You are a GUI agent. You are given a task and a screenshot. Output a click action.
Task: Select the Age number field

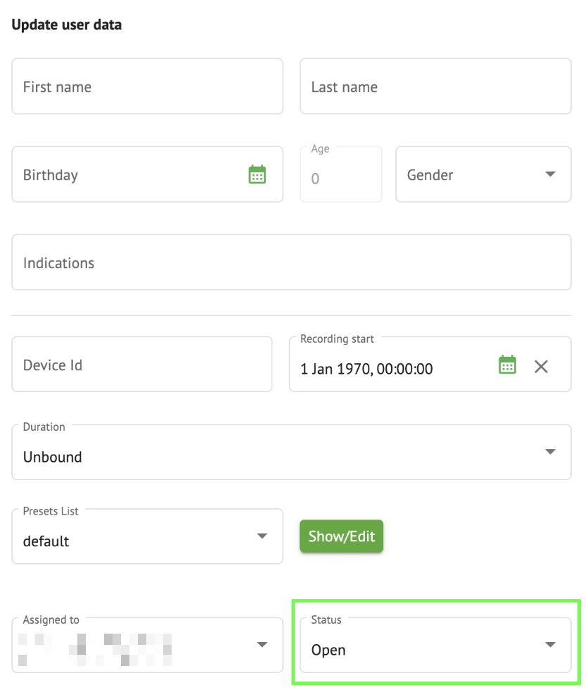[x=340, y=178]
